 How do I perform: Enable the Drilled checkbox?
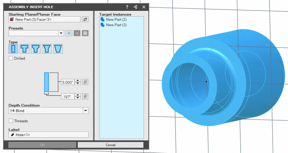[x=11, y=58]
